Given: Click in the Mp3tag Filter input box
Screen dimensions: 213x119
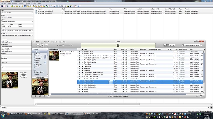Looking at the screenshot, I should click(108, 108).
